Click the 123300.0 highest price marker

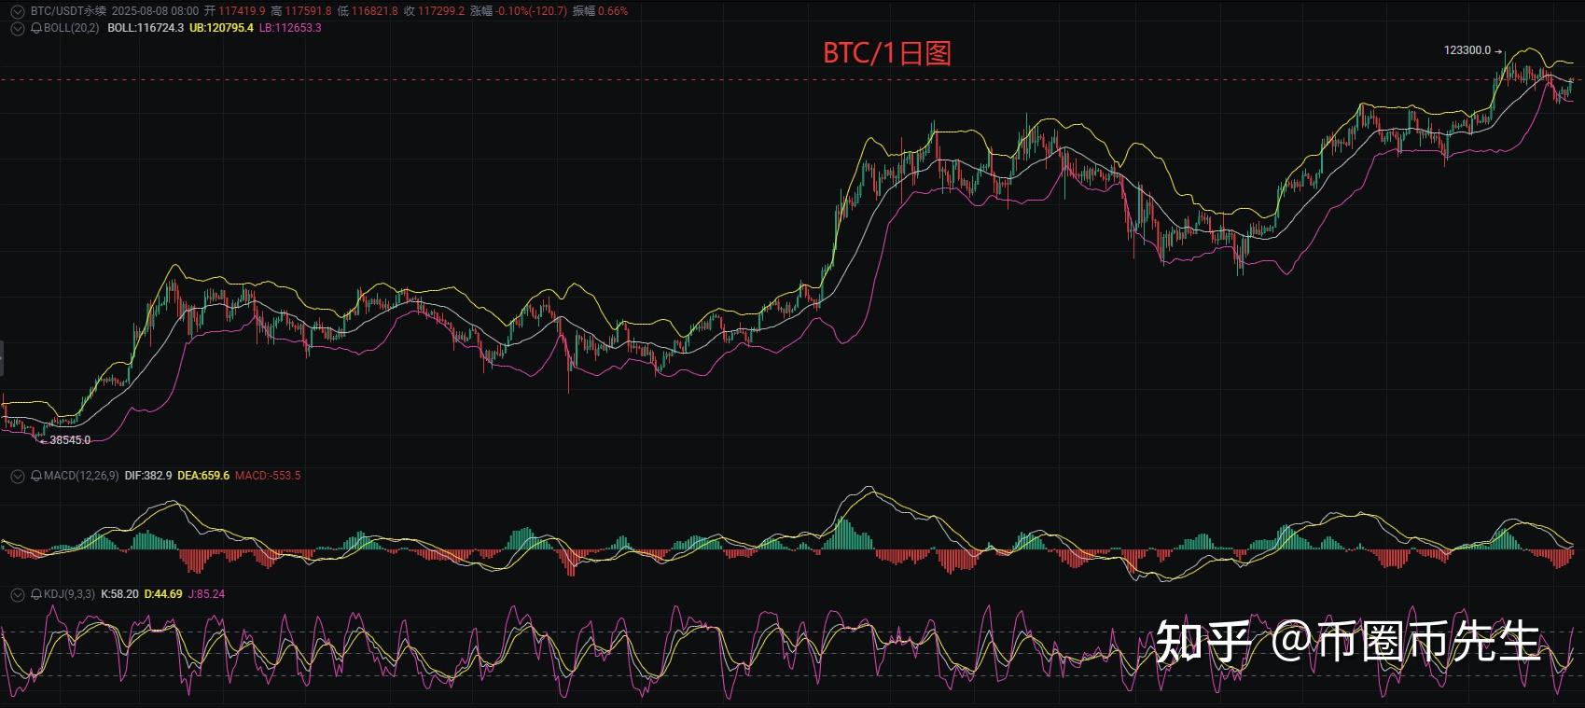click(x=1467, y=50)
